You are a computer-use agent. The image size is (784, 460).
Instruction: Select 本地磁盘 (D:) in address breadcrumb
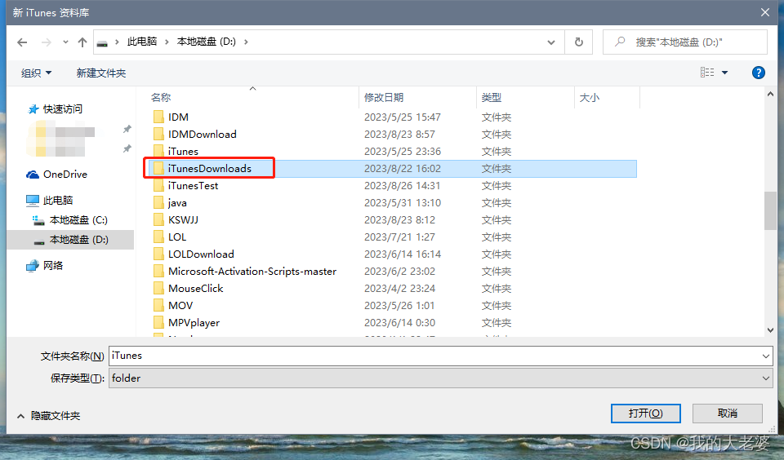207,42
